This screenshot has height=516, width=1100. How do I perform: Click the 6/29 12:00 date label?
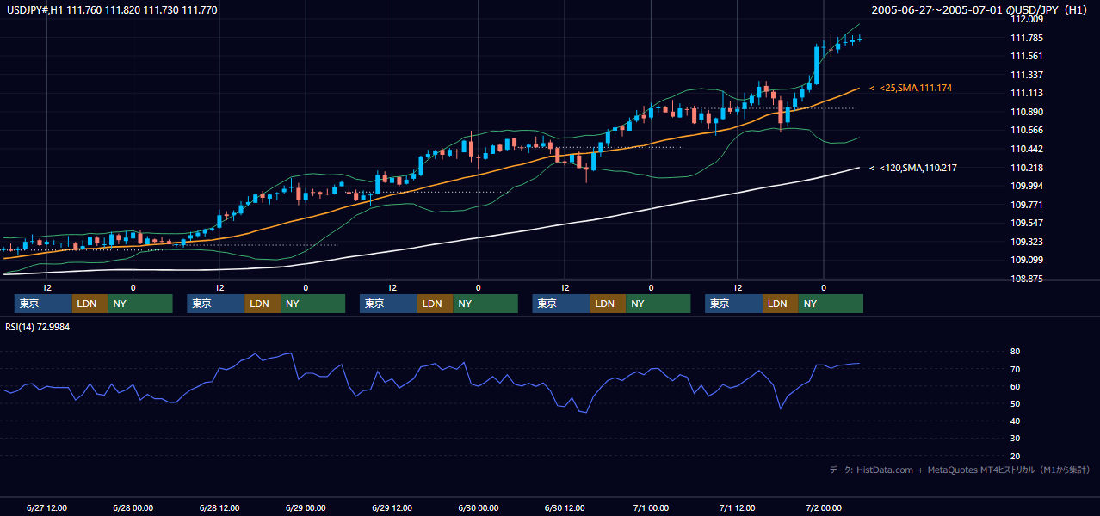coord(392,507)
